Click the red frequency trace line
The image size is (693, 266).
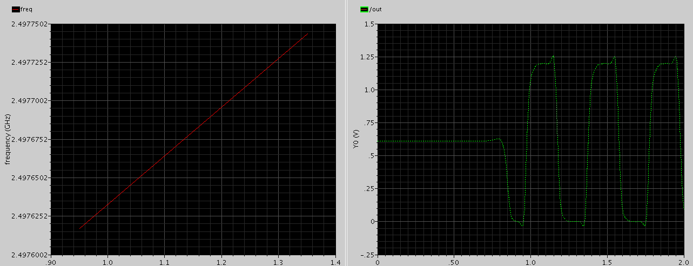193,131
